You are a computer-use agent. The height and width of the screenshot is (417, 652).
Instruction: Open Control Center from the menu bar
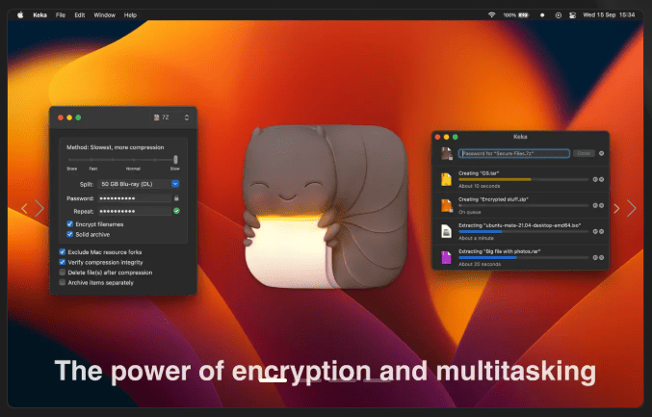click(x=573, y=15)
